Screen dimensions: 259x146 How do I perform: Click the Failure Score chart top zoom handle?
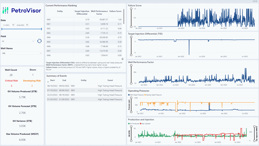(131, 9)
